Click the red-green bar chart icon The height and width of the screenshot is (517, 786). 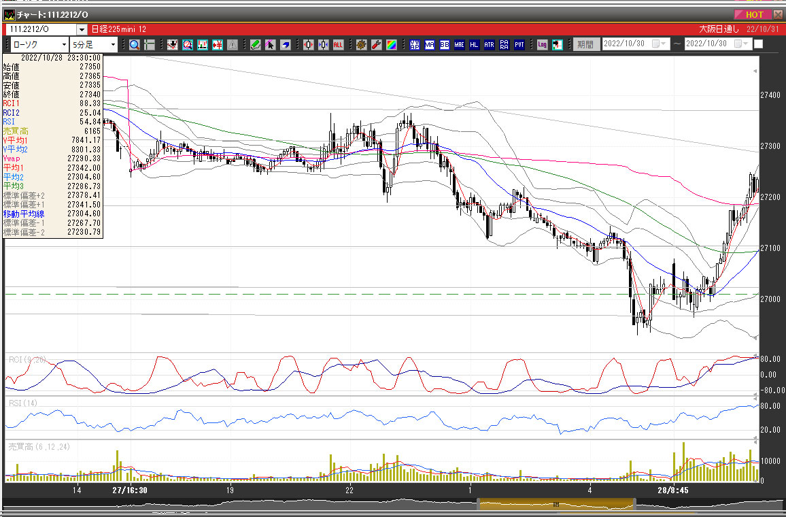pyautogui.click(x=203, y=45)
